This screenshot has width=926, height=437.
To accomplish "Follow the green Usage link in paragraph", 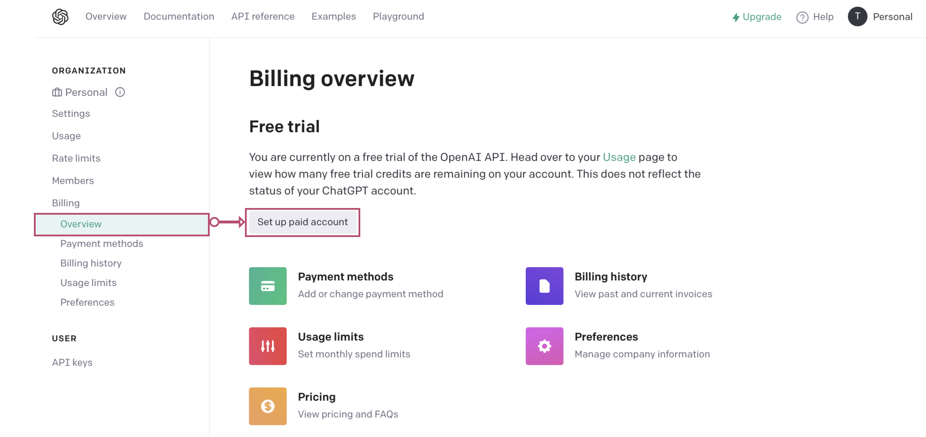I will [618, 157].
